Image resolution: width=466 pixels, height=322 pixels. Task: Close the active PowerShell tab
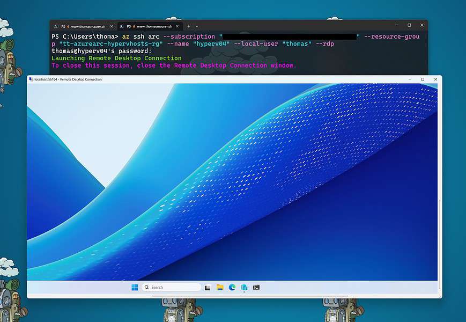tap(177, 26)
